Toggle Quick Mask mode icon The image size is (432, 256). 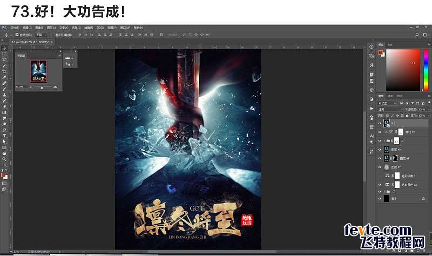coord(4,183)
